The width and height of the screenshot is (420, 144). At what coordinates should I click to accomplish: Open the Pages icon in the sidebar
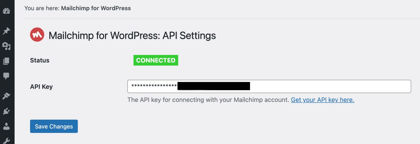6,61
